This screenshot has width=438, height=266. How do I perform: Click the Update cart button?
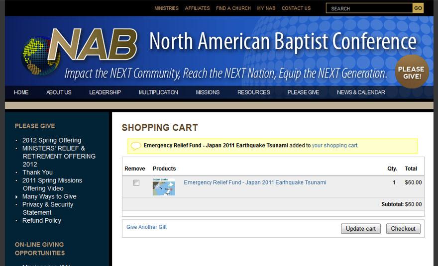361,229
